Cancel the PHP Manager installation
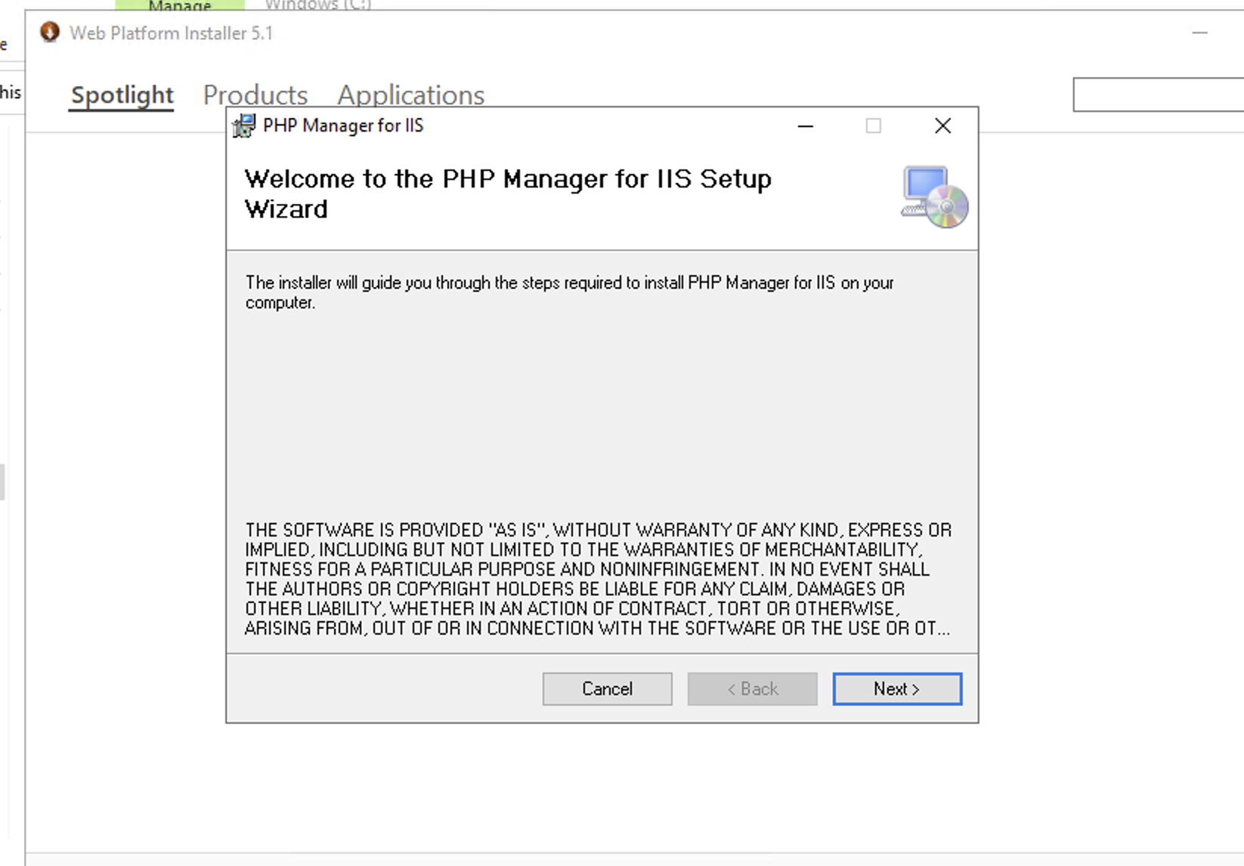Screen dimensions: 1244x866 (607, 689)
